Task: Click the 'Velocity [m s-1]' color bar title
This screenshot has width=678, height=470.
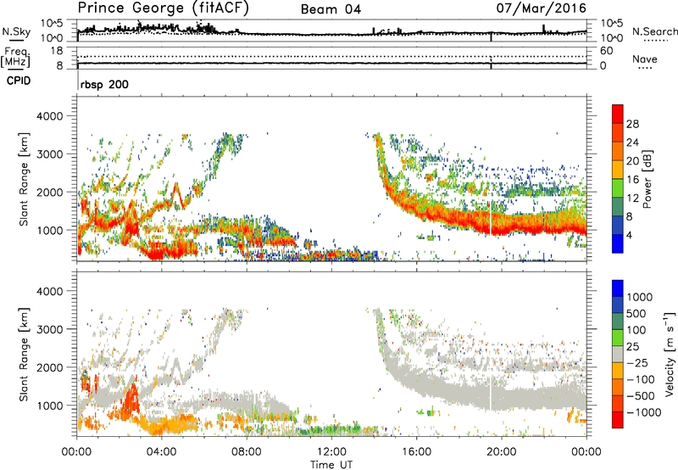Action: pos(670,354)
